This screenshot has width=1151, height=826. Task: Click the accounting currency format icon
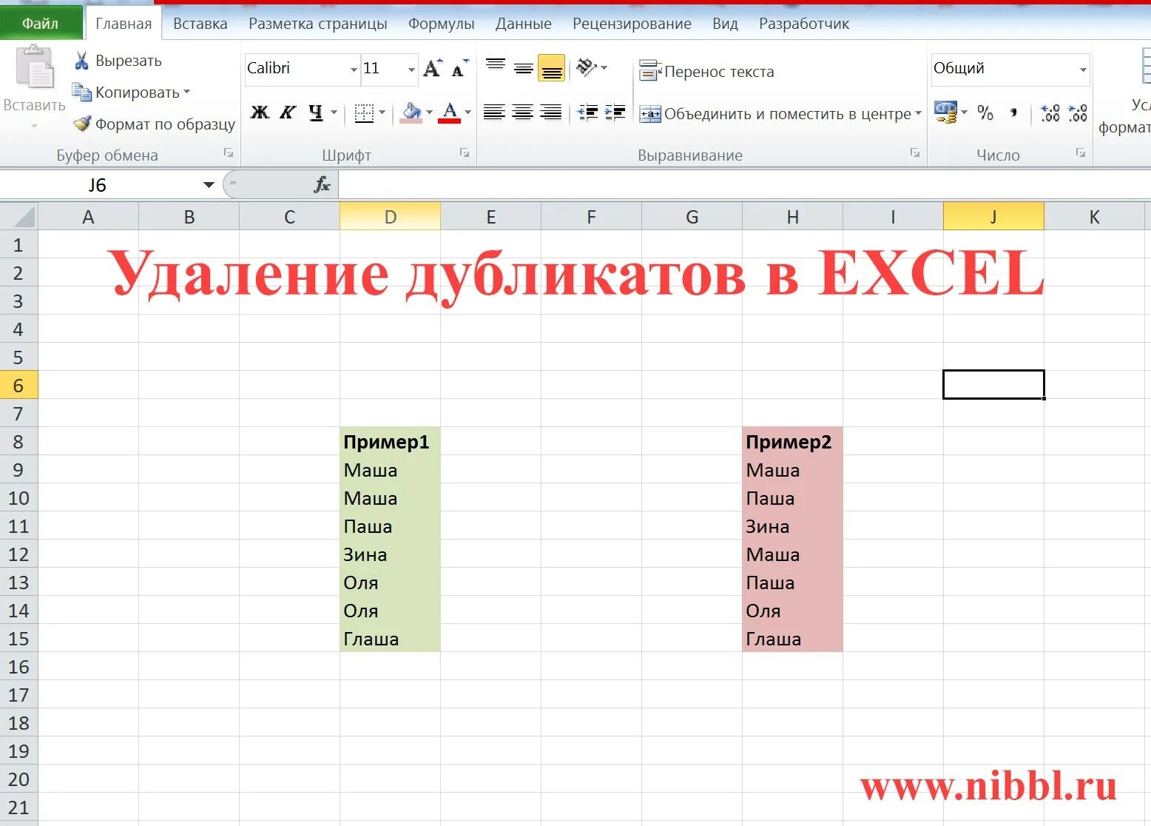click(x=945, y=113)
